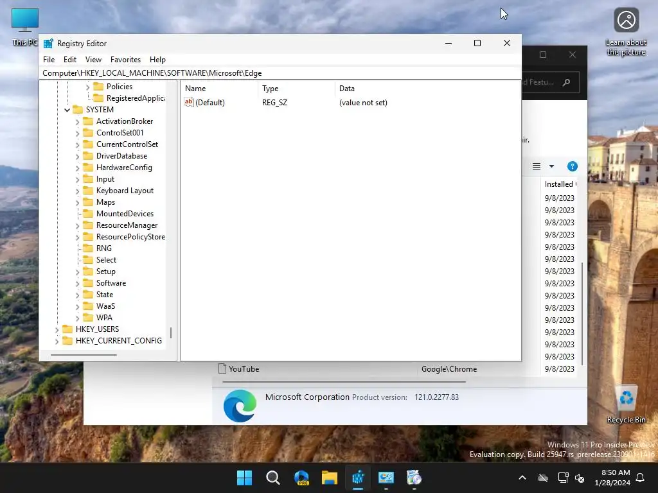The image size is (658, 493).
Task: Click the Registry Editor title bar icon
Action: coord(49,43)
